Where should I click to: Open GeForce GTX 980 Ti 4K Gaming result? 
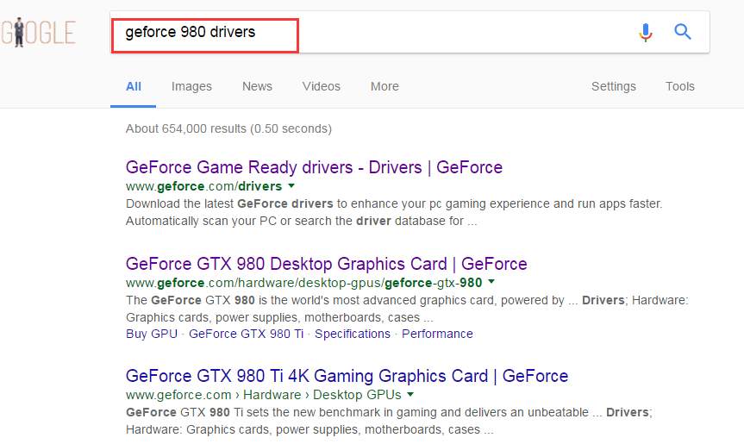pos(347,376)
